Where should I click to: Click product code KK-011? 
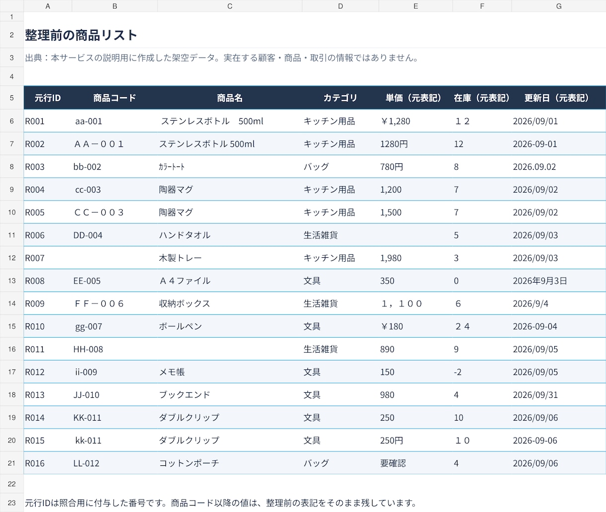pos(115,418)
